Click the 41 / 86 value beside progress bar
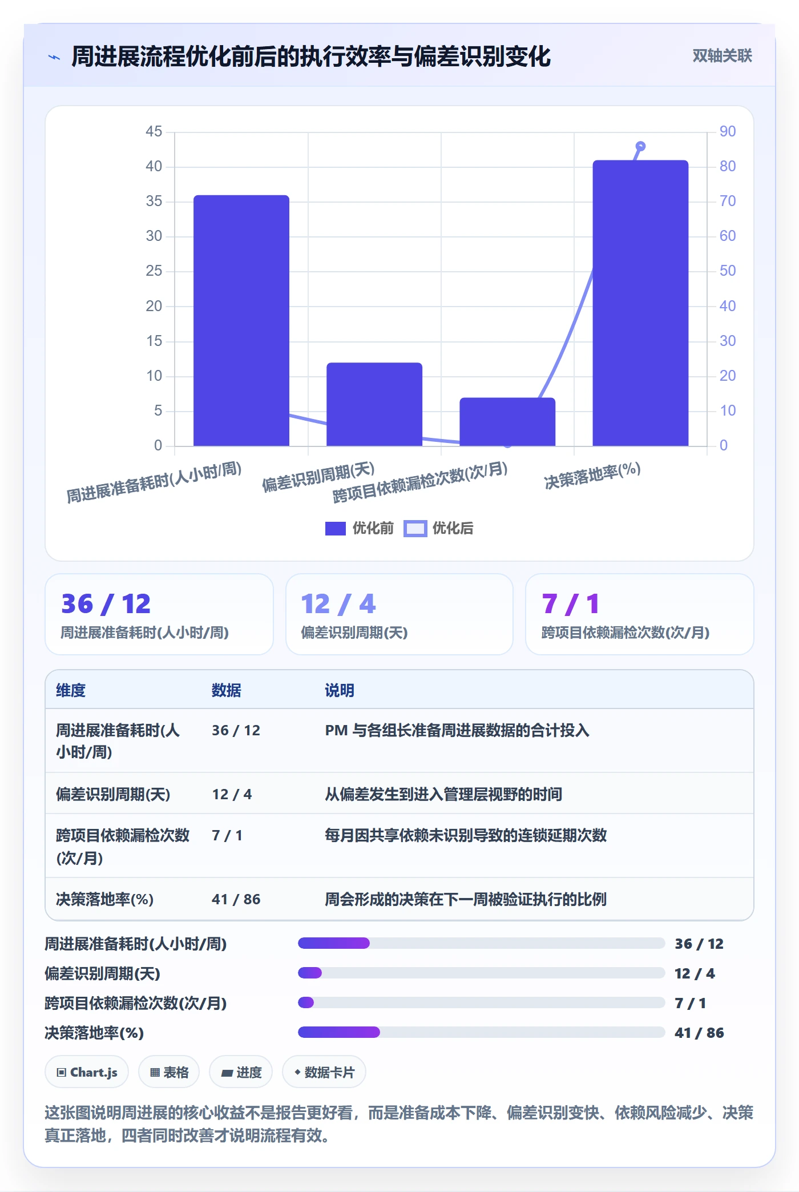The width and height of the screenshot is (799, 1192). (x=699, y=1033)
